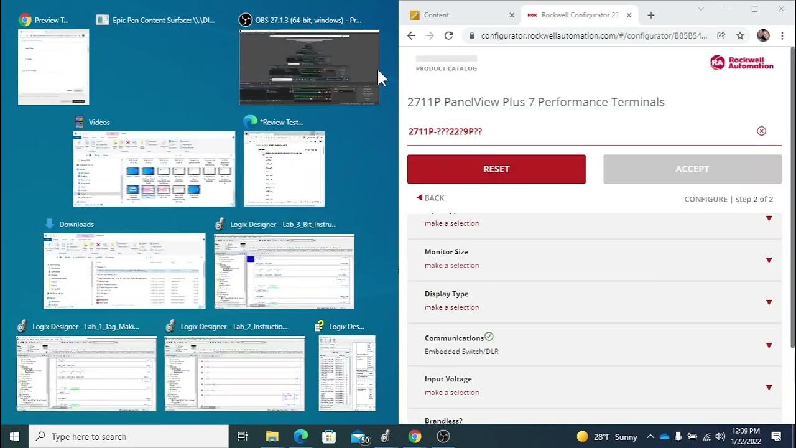The image size is (796, 448).
Task: Expand the Input Voltage dropdown arrow
Action: click(769, 387)
